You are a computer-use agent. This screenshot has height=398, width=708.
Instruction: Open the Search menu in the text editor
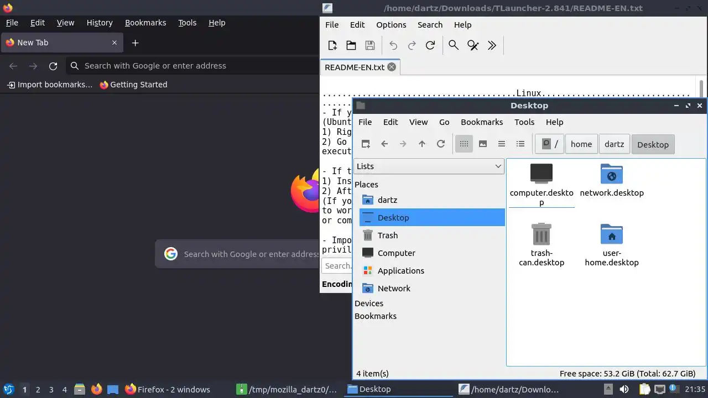point(430,25)
